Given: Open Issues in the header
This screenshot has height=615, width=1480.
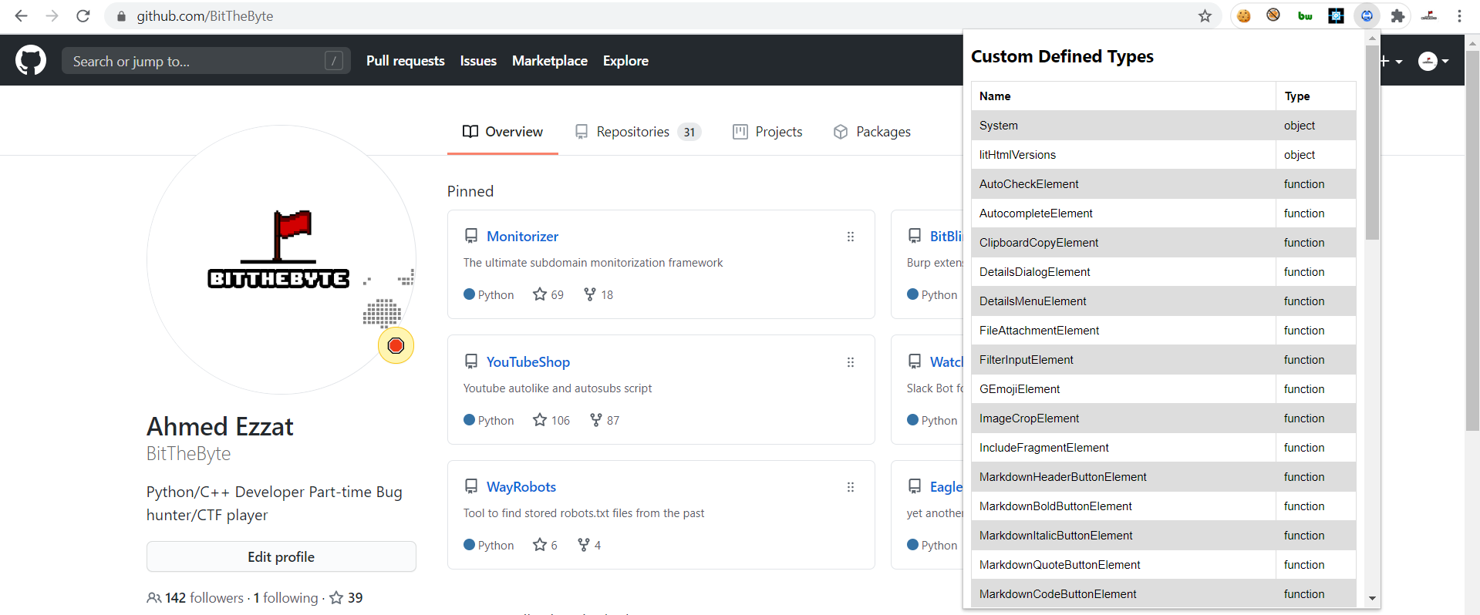Looking at the screenshot, I should tap(478, 61).
